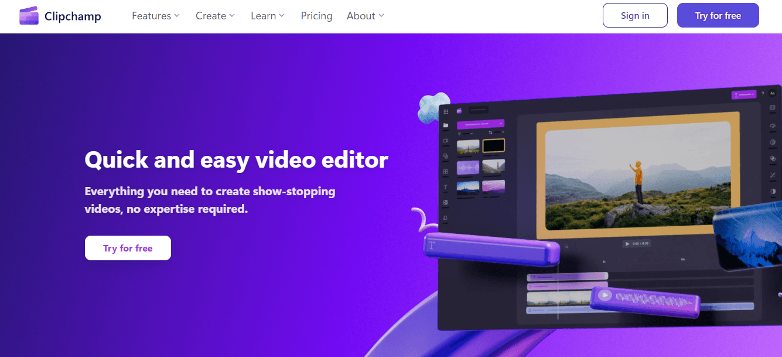Go to the Pricing page
The height and width of the screenshot is (357, 782).
[316, 16]
